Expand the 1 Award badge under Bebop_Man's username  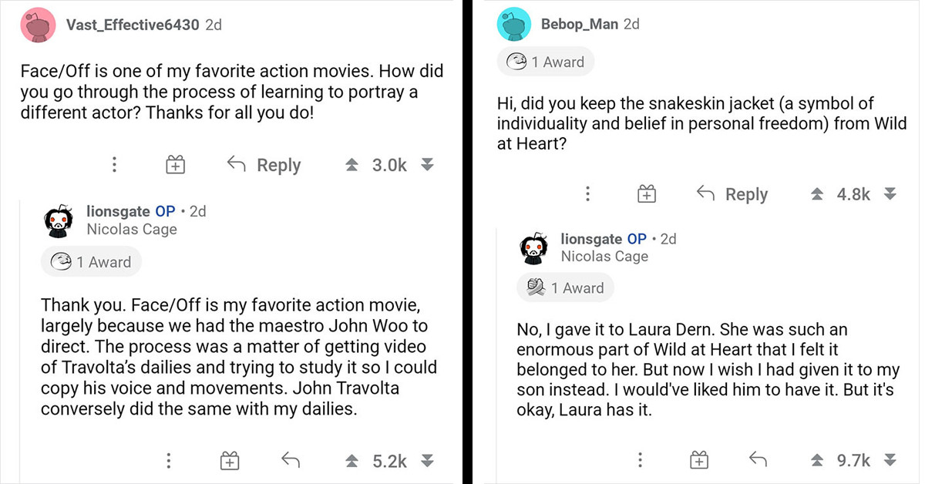(546, 62)
